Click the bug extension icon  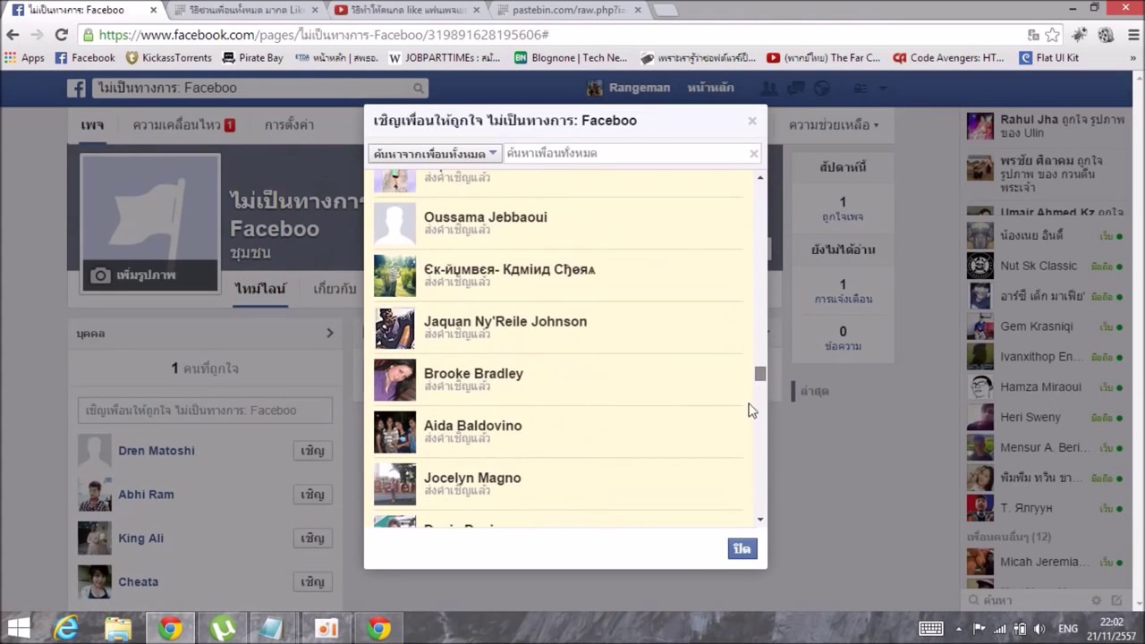1080,35
